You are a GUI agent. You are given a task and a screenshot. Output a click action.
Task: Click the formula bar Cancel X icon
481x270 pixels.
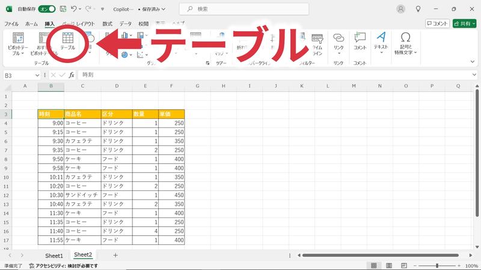coord(54,75)
